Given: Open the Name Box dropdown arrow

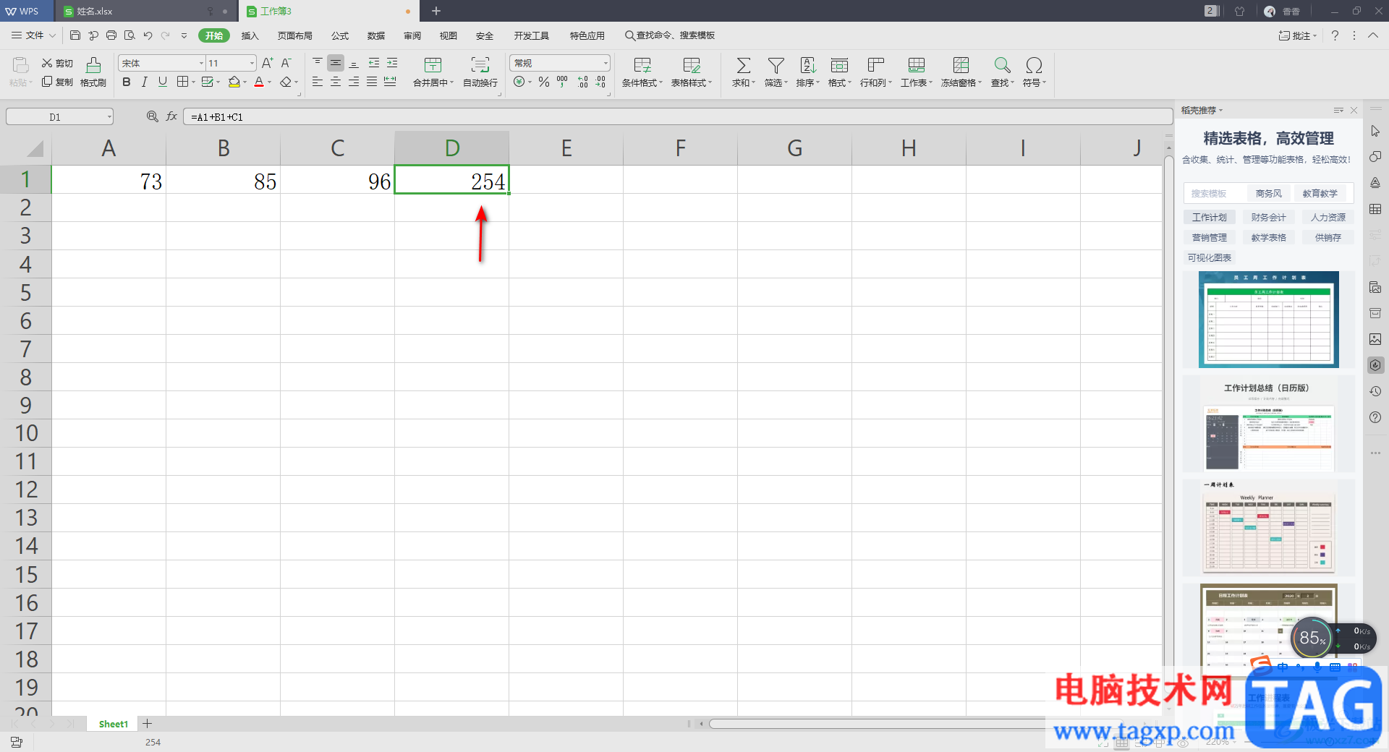Looking at the screenshot, I should 109,116.
